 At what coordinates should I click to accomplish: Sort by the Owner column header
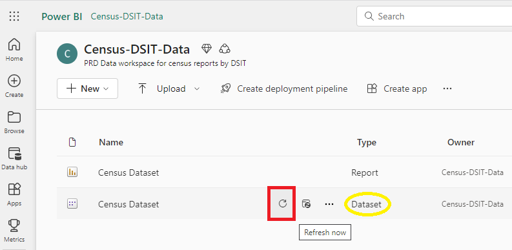click(461, 142)
